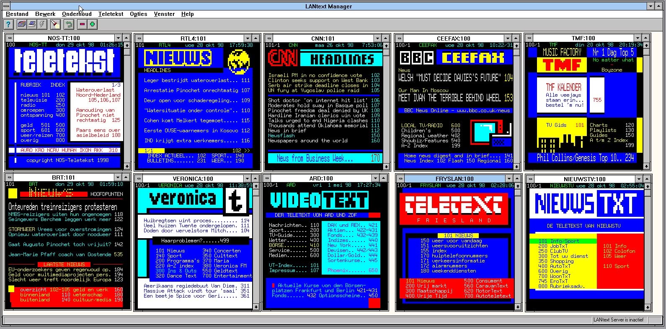Open the Bewerk menu
666x329 pixels.
45,14
